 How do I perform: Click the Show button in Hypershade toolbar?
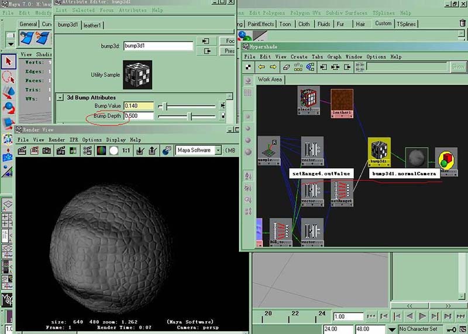(x=458, y=67)
